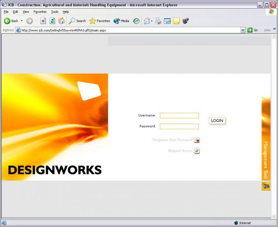278x227 pixels.
Task: Click the IE icon in the title bar
Action: coord(4,5)
